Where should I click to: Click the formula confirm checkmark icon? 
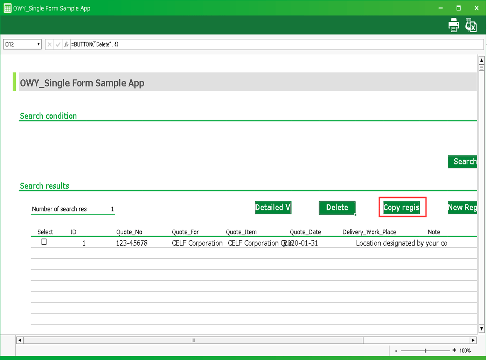[x=58, y=44]
